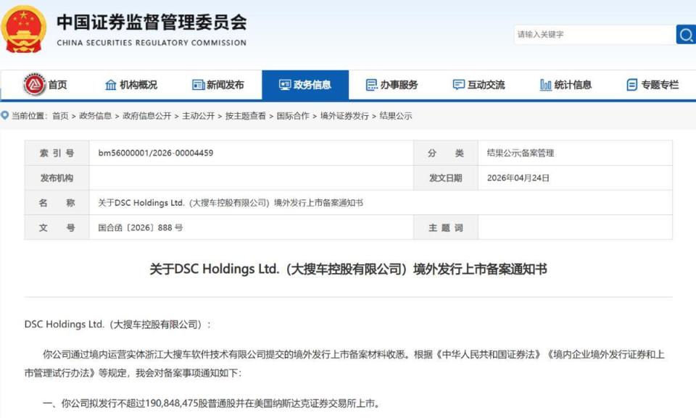Click the bar chart icon beside 统计信息

pos(545,85)
